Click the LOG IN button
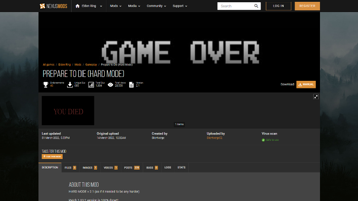The image size is (358, 201). click(x=278, y=6)
